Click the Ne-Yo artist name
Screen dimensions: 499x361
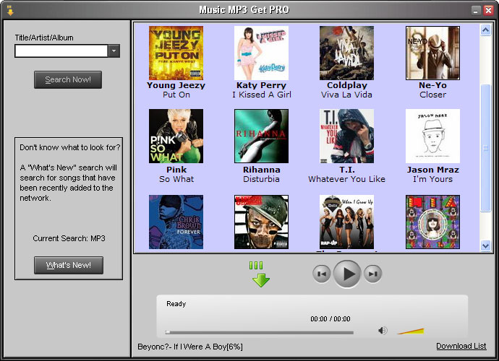tap(432, 85)
